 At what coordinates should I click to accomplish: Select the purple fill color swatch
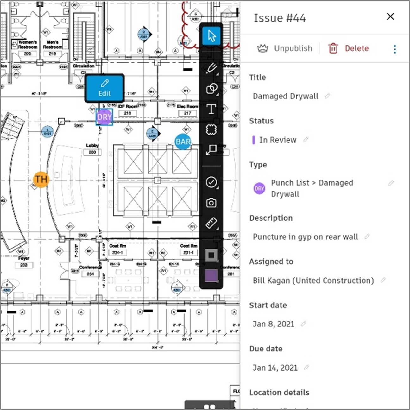point(211,276)
